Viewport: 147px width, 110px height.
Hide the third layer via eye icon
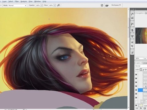click(x=136, y=82)
